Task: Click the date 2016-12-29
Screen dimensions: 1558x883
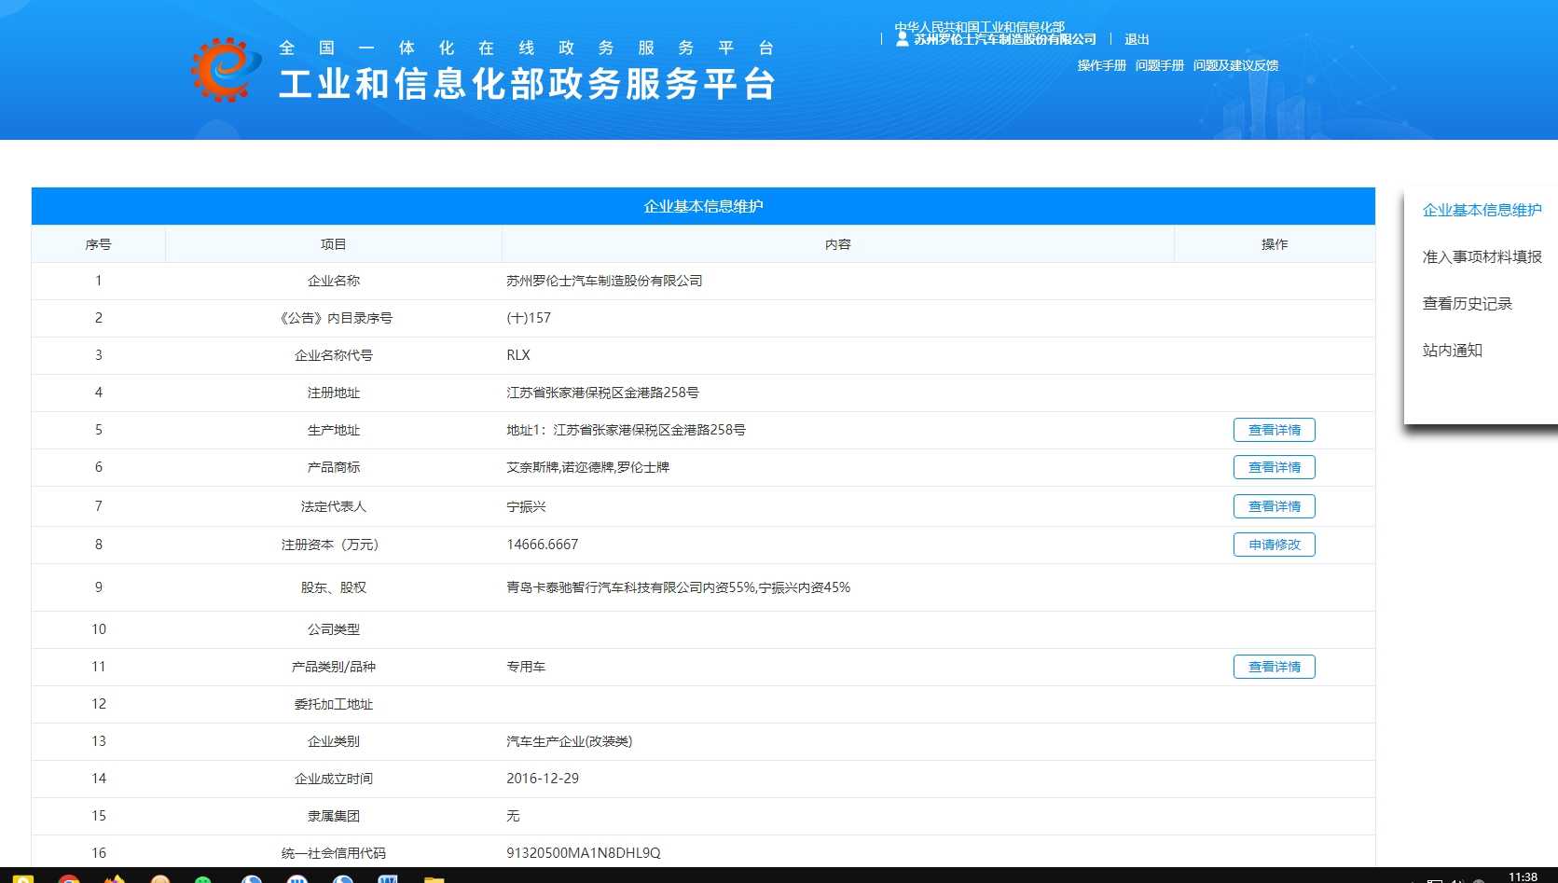Action: [x=543, y=779]
